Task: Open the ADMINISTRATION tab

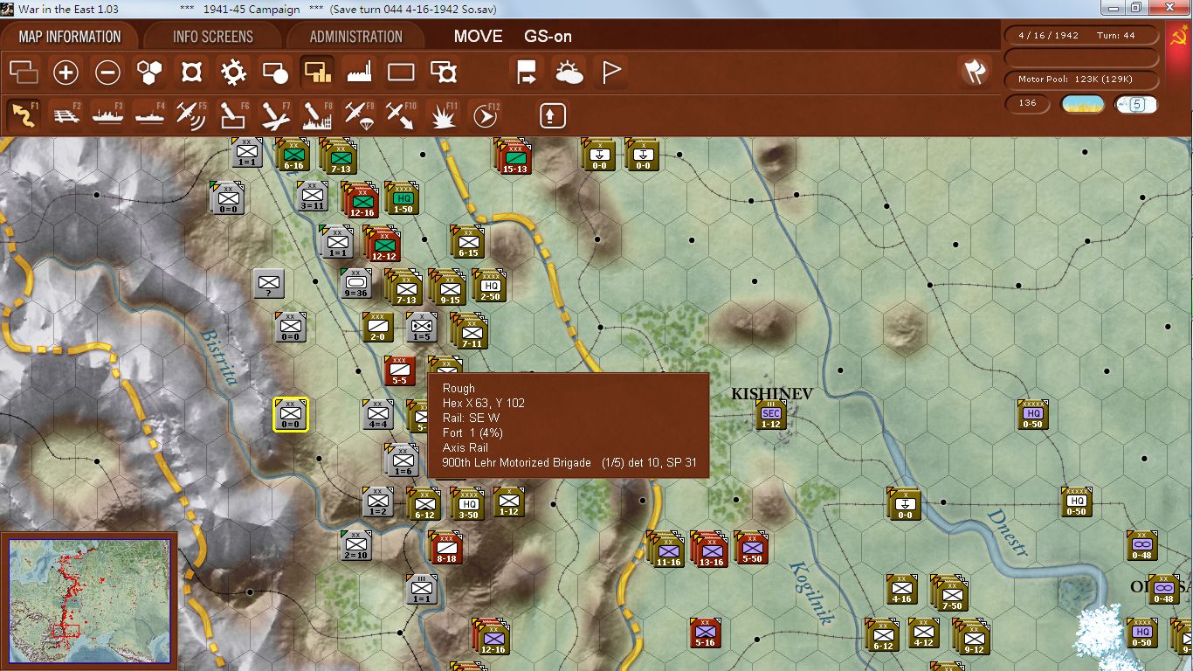Action: pos(356,37)
